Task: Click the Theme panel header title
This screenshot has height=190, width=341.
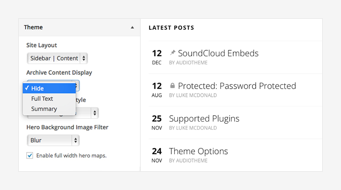Action: [33, 27]
